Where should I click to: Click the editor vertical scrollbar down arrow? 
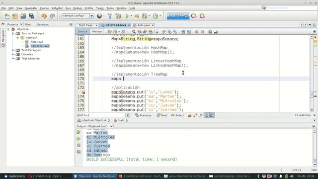[x=312, y=110]
